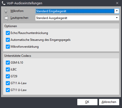This screenshot has height=108, width=122.
Task: Uncheck Mikrofonverstärkung option
Action: [x=8, y=47]
